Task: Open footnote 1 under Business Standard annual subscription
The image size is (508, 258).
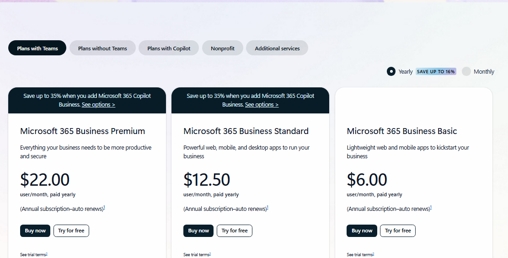Action: [267, 207]
